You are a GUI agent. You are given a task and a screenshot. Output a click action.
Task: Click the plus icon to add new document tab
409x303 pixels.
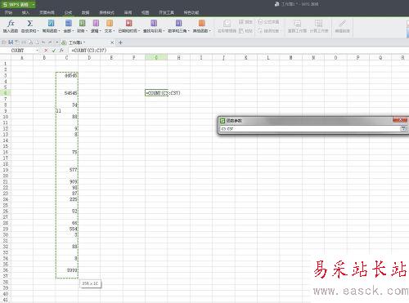(120, 42)
